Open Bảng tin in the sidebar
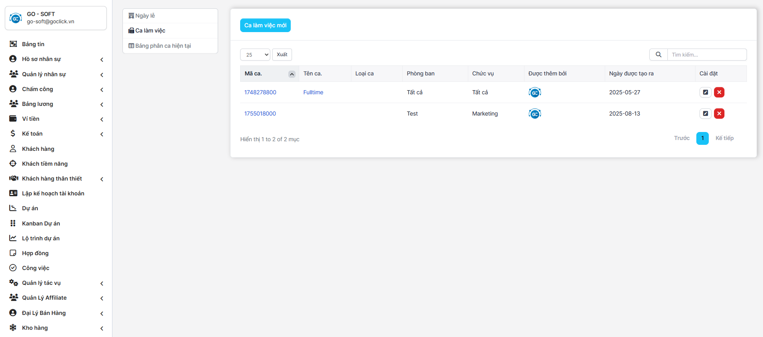The height and width of the screenshot is (337, 763). pyautogui.click(x=33, y=44)
